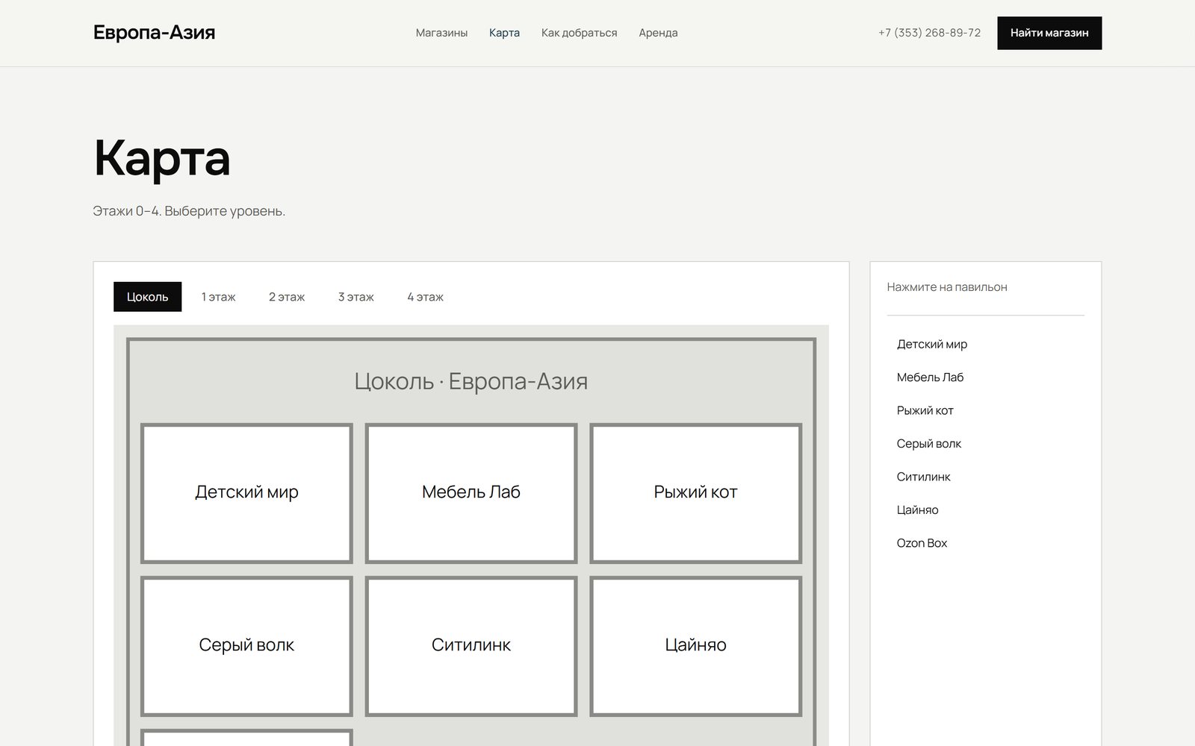1195x746 pixels.
Task: Click the Европа-Азия site logo
Action: coord(154,33)
